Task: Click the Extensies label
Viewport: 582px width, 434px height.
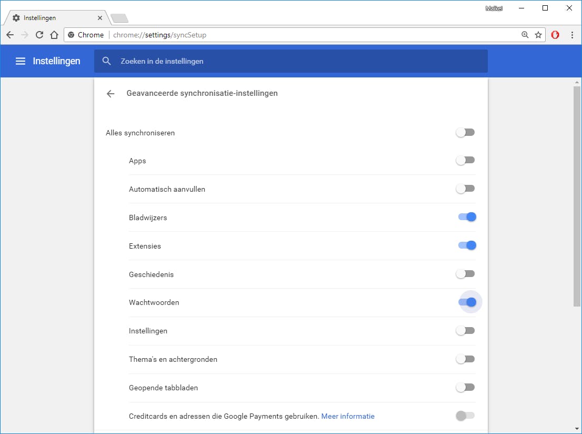Action: 145,246
